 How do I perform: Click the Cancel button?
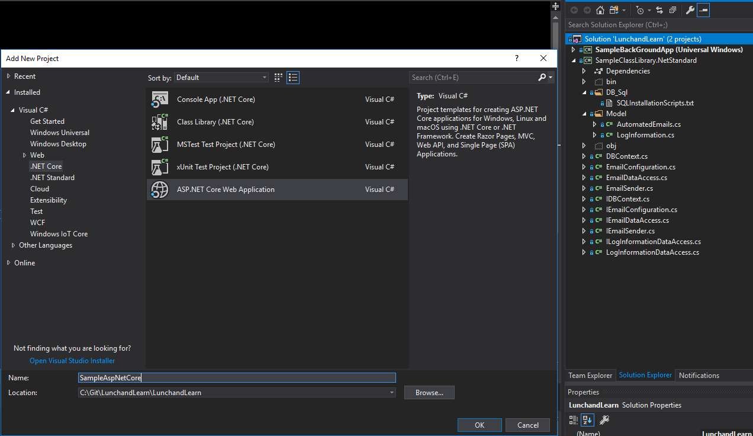pos(528,425)
